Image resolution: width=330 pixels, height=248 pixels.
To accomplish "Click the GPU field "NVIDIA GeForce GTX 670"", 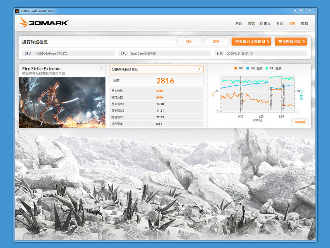I will click(x=74, y=54).
